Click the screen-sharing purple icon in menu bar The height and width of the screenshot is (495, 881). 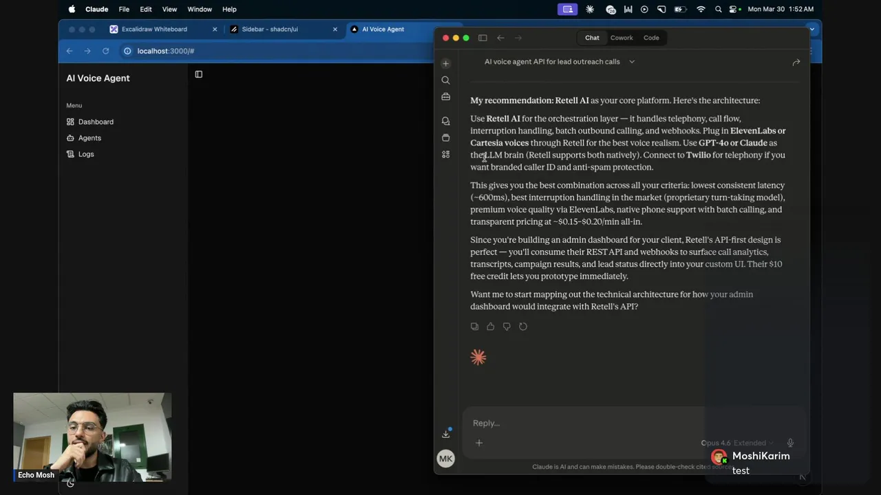click(x=568, y=9)
